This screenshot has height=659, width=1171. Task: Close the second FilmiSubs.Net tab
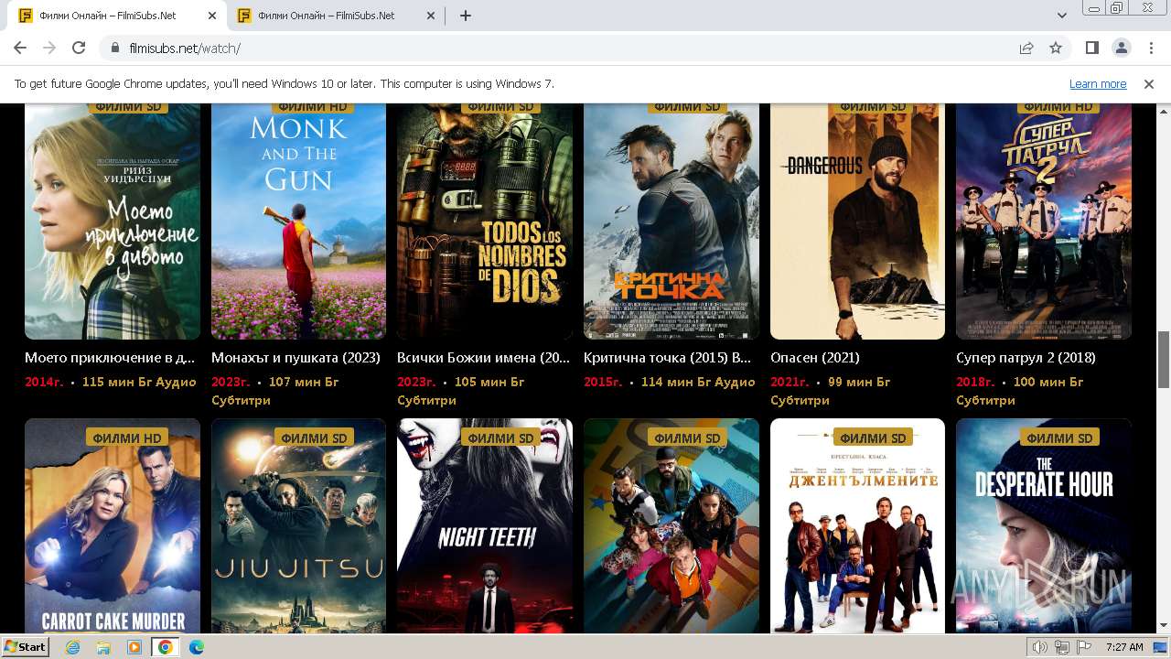tap(431, 16)
